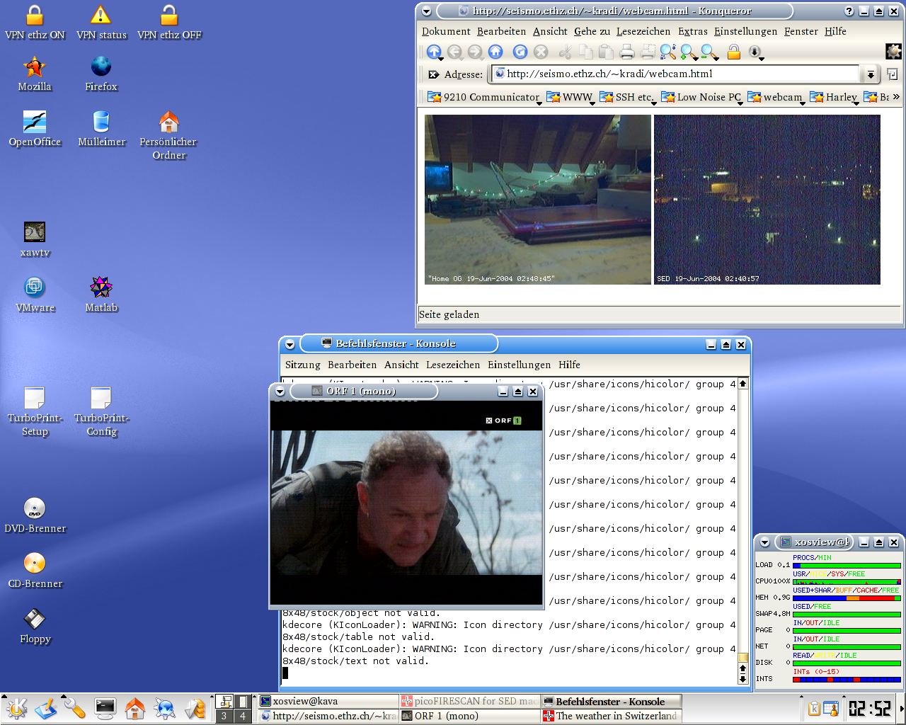Switch to The weather in Switzerland task
Screen dimensions: 906x725
click(611, 716)
